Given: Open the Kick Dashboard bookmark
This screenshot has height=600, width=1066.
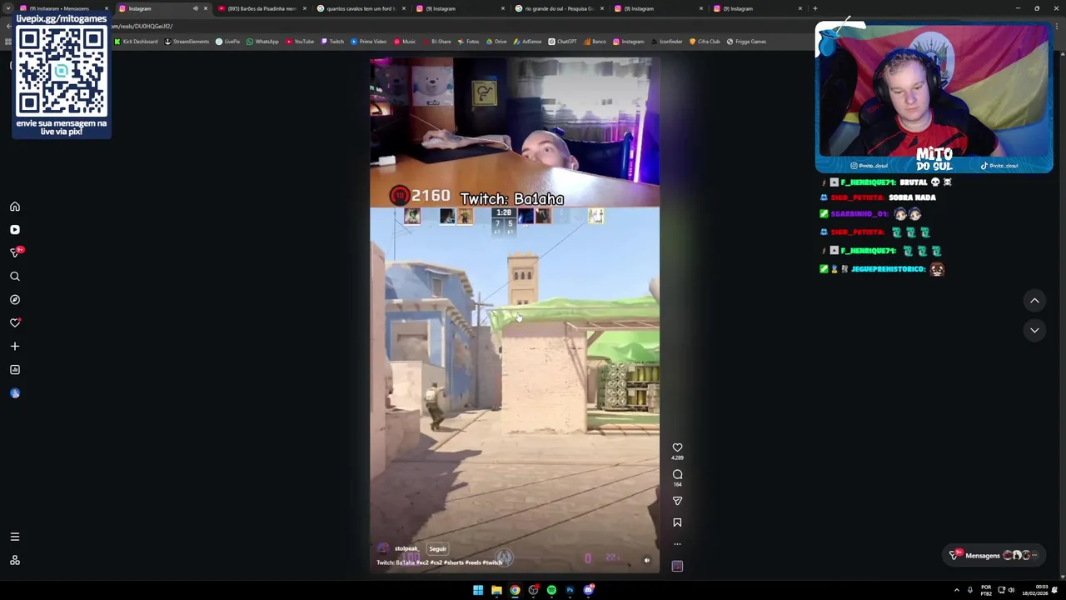Looking at the screenshot, I should tap(136, 42).
